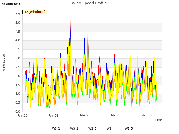The image size is (179, 134).
Task: Click the Mar 6 x-axis label
Action: (115, 115)
